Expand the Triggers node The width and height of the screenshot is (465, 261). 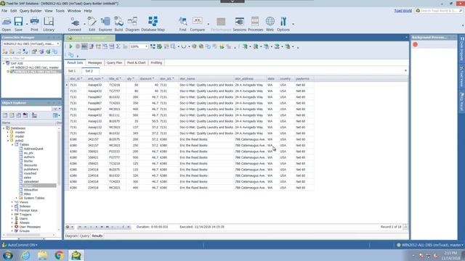12,215
